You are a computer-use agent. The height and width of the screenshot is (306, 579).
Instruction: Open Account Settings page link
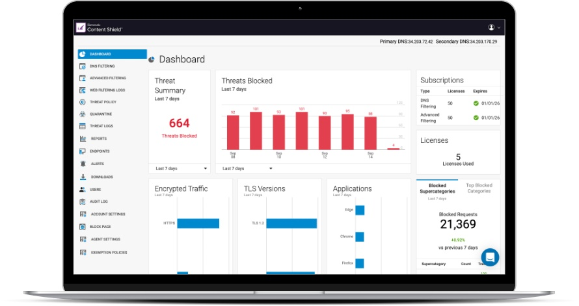[108, 214]
